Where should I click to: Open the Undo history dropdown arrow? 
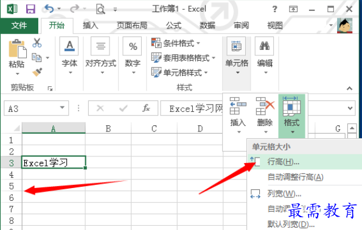point(59,9)
